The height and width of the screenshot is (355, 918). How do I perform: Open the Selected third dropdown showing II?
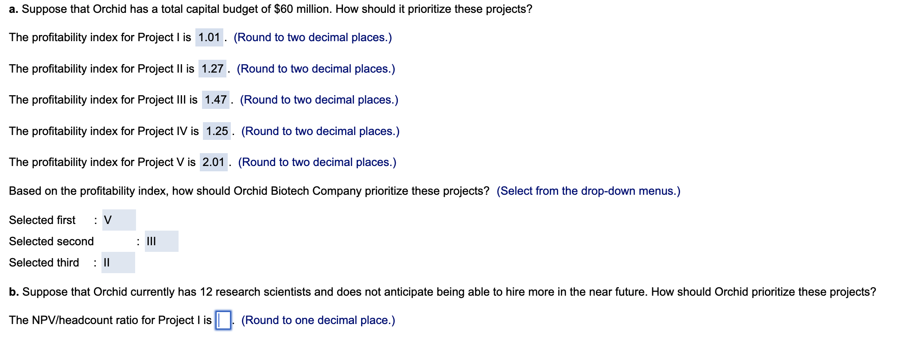(x=117, y=262)
